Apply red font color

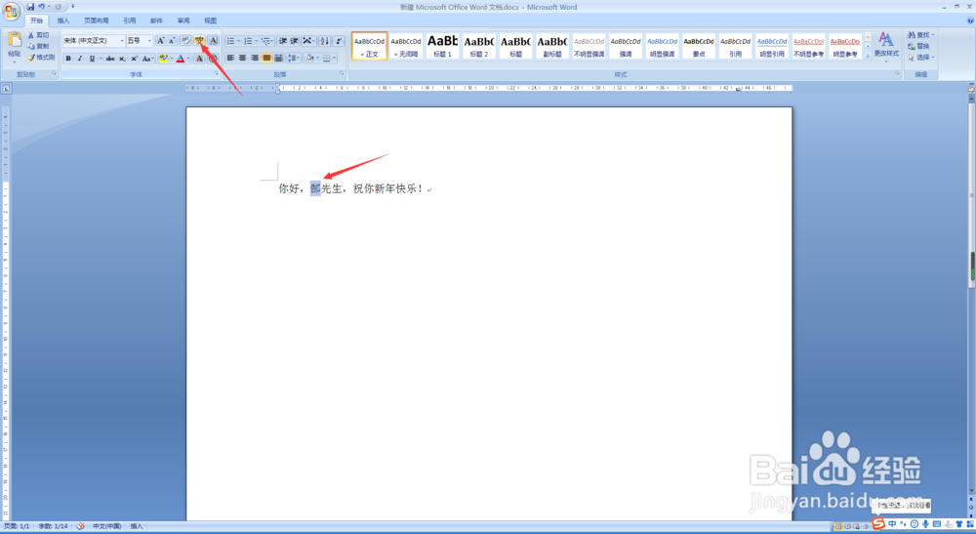181,58
